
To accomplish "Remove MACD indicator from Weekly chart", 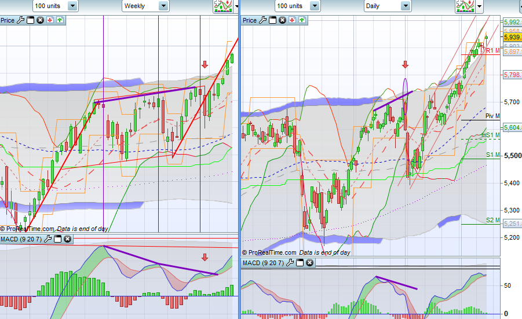I will coord(68,239).
